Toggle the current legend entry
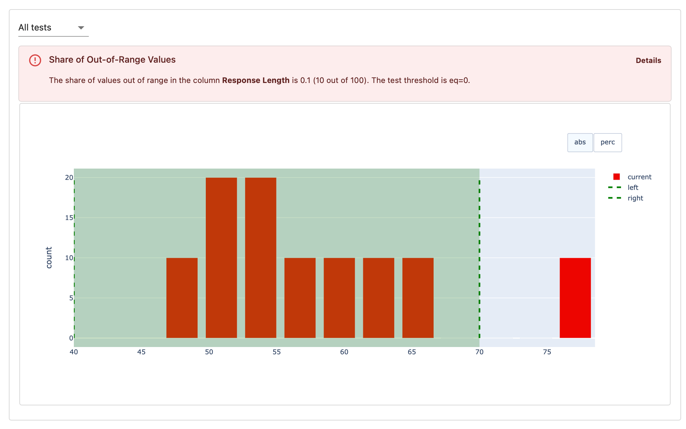The width and height of the screenshot is (686, 429). tap(639, 177)
